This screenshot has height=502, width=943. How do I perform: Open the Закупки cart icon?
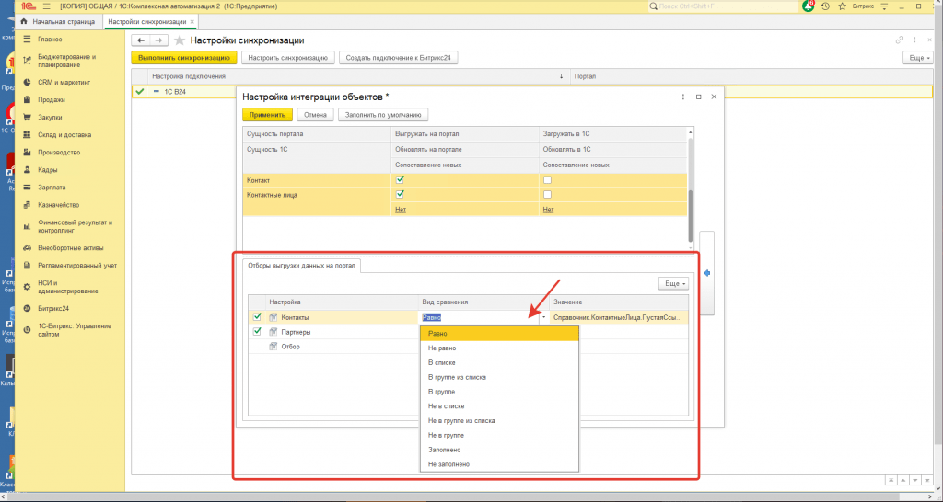tap(28, 117)
